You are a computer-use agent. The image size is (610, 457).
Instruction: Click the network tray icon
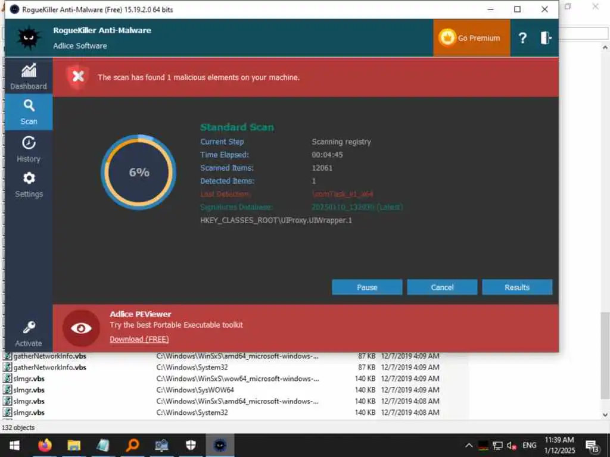497,445
